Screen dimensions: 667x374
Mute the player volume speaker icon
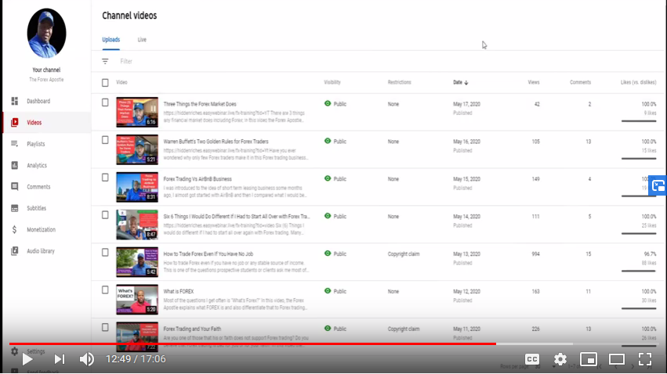point(87,359)
